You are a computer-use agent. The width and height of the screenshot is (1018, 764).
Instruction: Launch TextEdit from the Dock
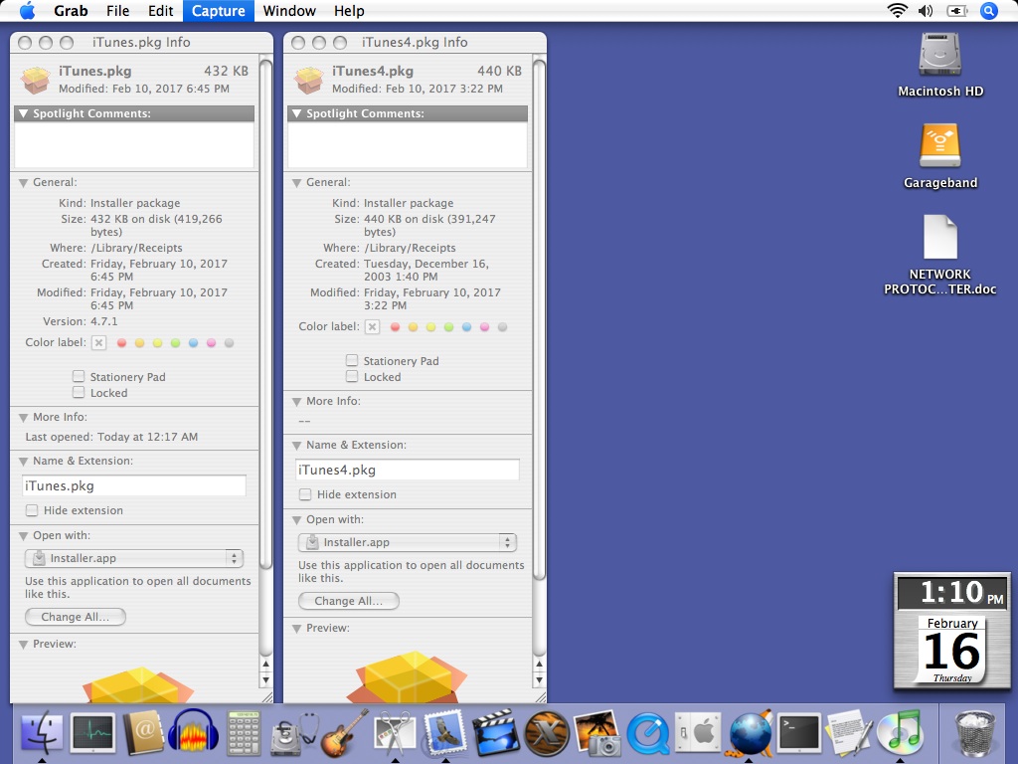coord(849,733)
